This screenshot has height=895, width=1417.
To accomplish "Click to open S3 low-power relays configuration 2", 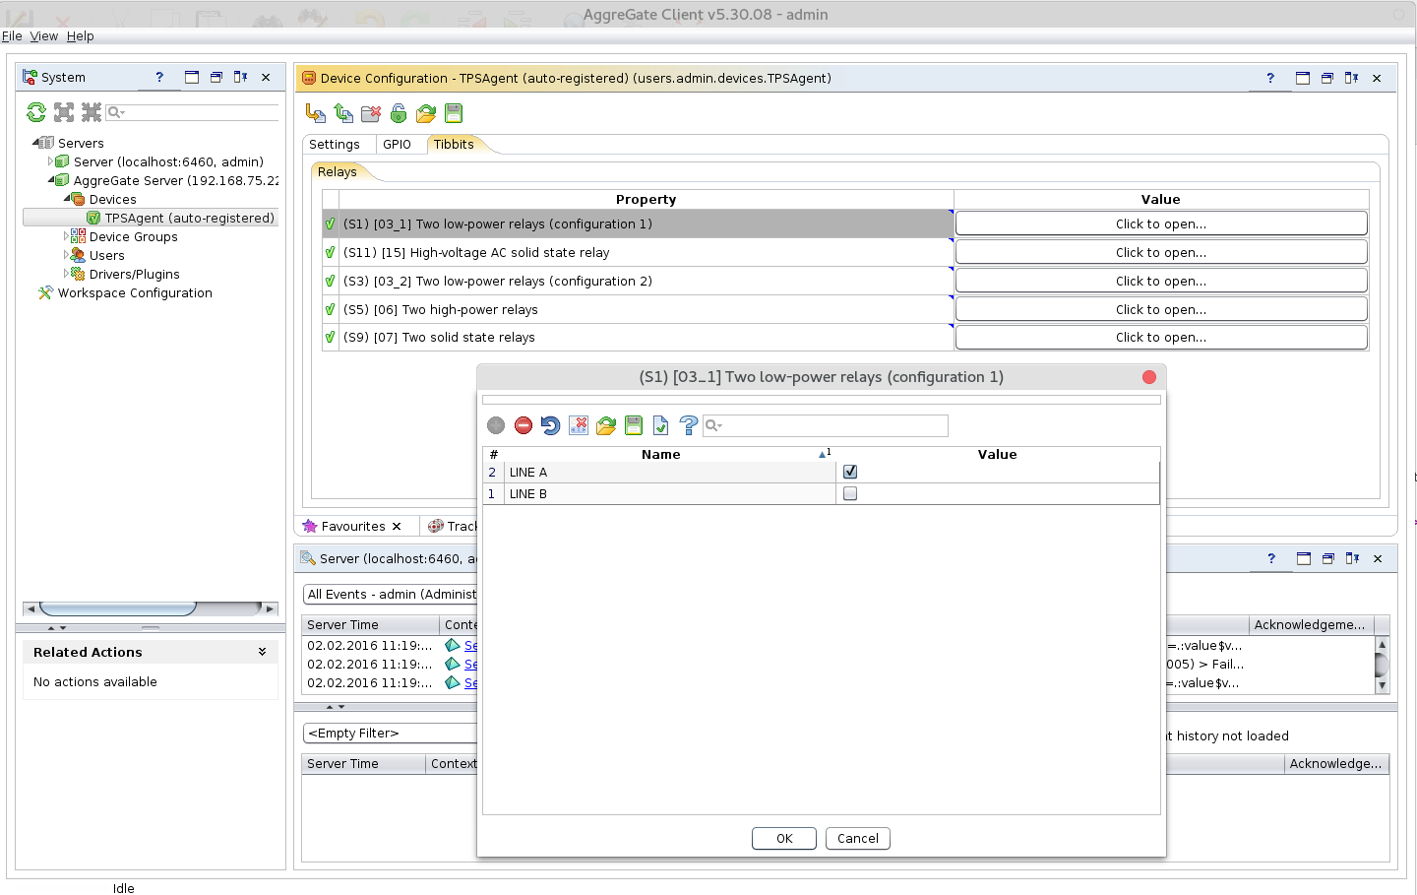I will (x=1161, y=281).
